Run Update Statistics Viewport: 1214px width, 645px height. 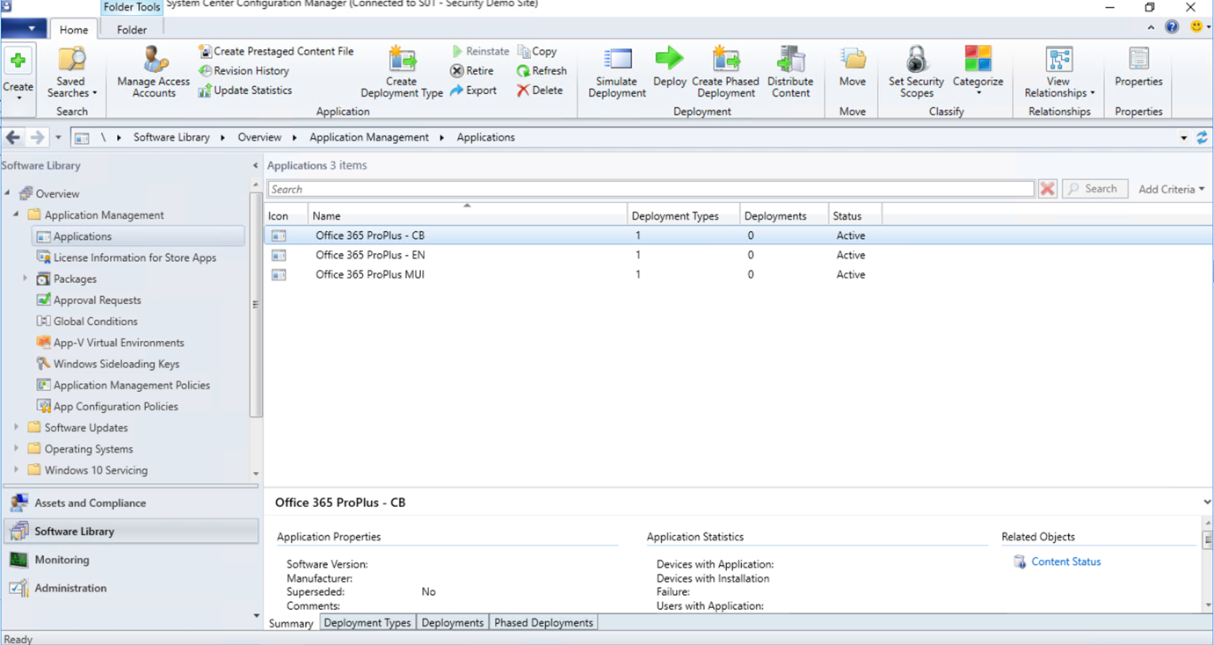click(244, 90)
